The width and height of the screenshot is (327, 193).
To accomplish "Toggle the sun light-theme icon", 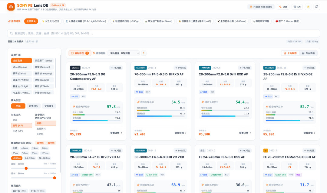I will pos(308,7).
